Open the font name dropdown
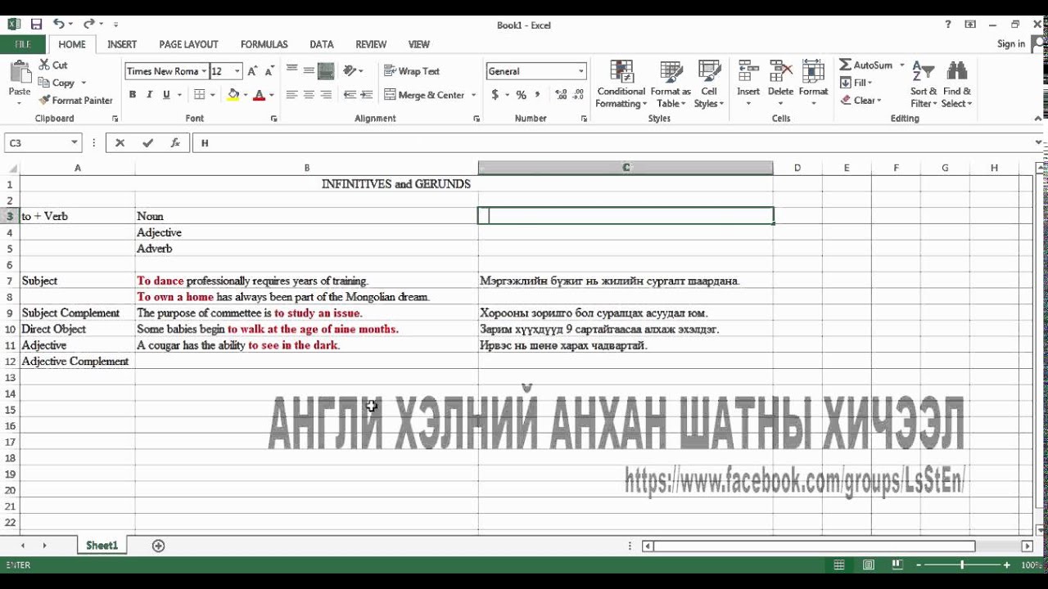 (204, 71)
